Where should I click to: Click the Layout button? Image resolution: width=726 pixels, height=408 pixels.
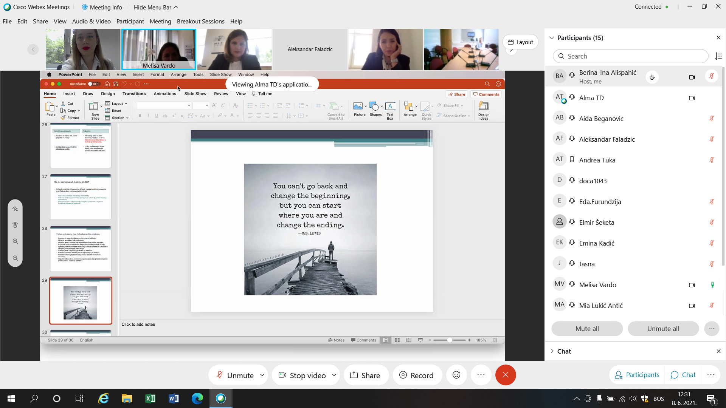coord(520,42)
